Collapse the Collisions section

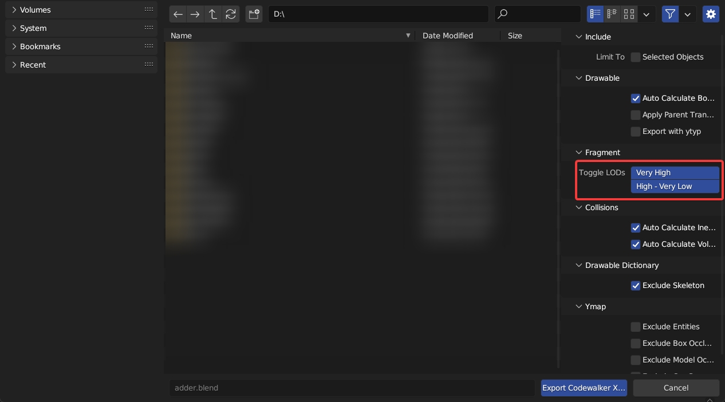579,208
